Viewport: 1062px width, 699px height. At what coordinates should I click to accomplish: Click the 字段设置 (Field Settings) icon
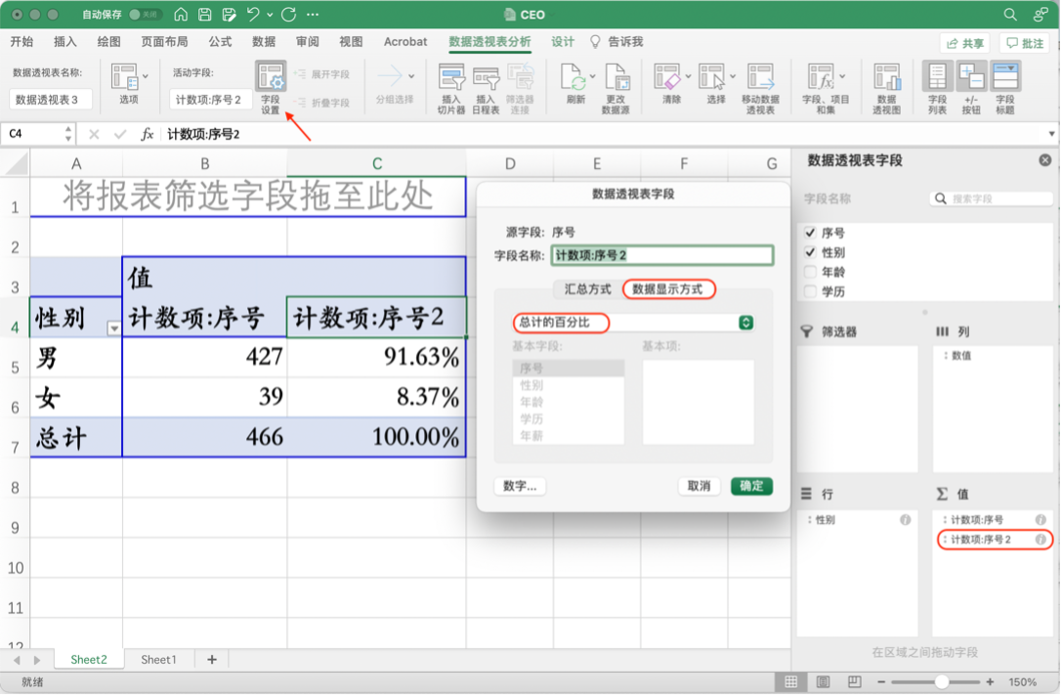(271, 78)
